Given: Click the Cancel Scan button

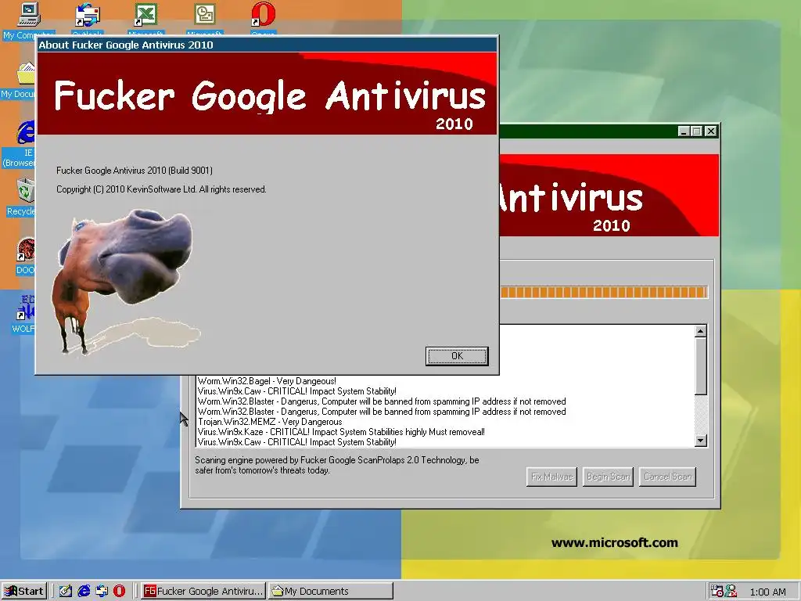Looking at the screenshot, I should (x=668, y=477).
